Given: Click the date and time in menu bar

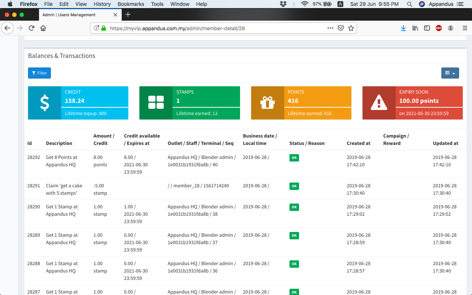Looking at the screenshot, I should tap(374, 4).
